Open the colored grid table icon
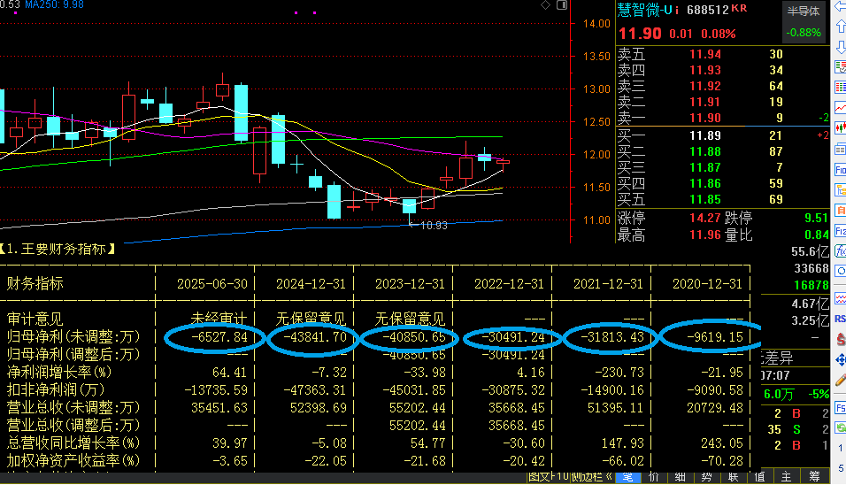Screen dimensions: 846x485 pos(841,88)
